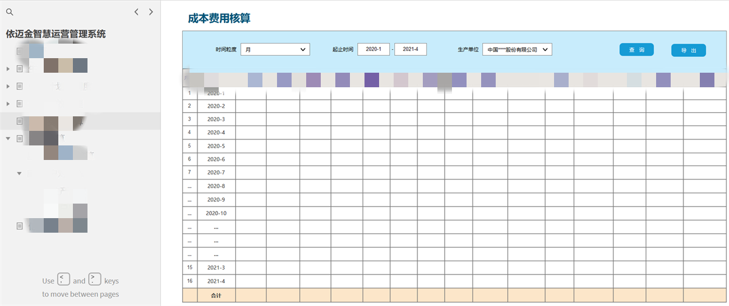
Task: Click the end time field showing 2021-4
Action: (411, 50)
